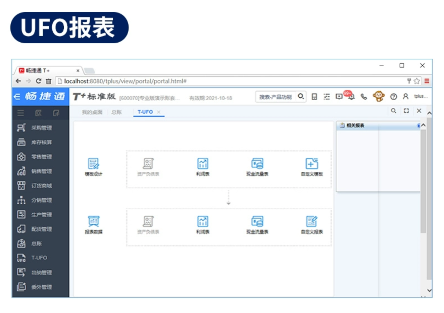Screen dimensions: 444x313
Task: Click the tab bar search magnifier icon
Action: tap(394, 111)
